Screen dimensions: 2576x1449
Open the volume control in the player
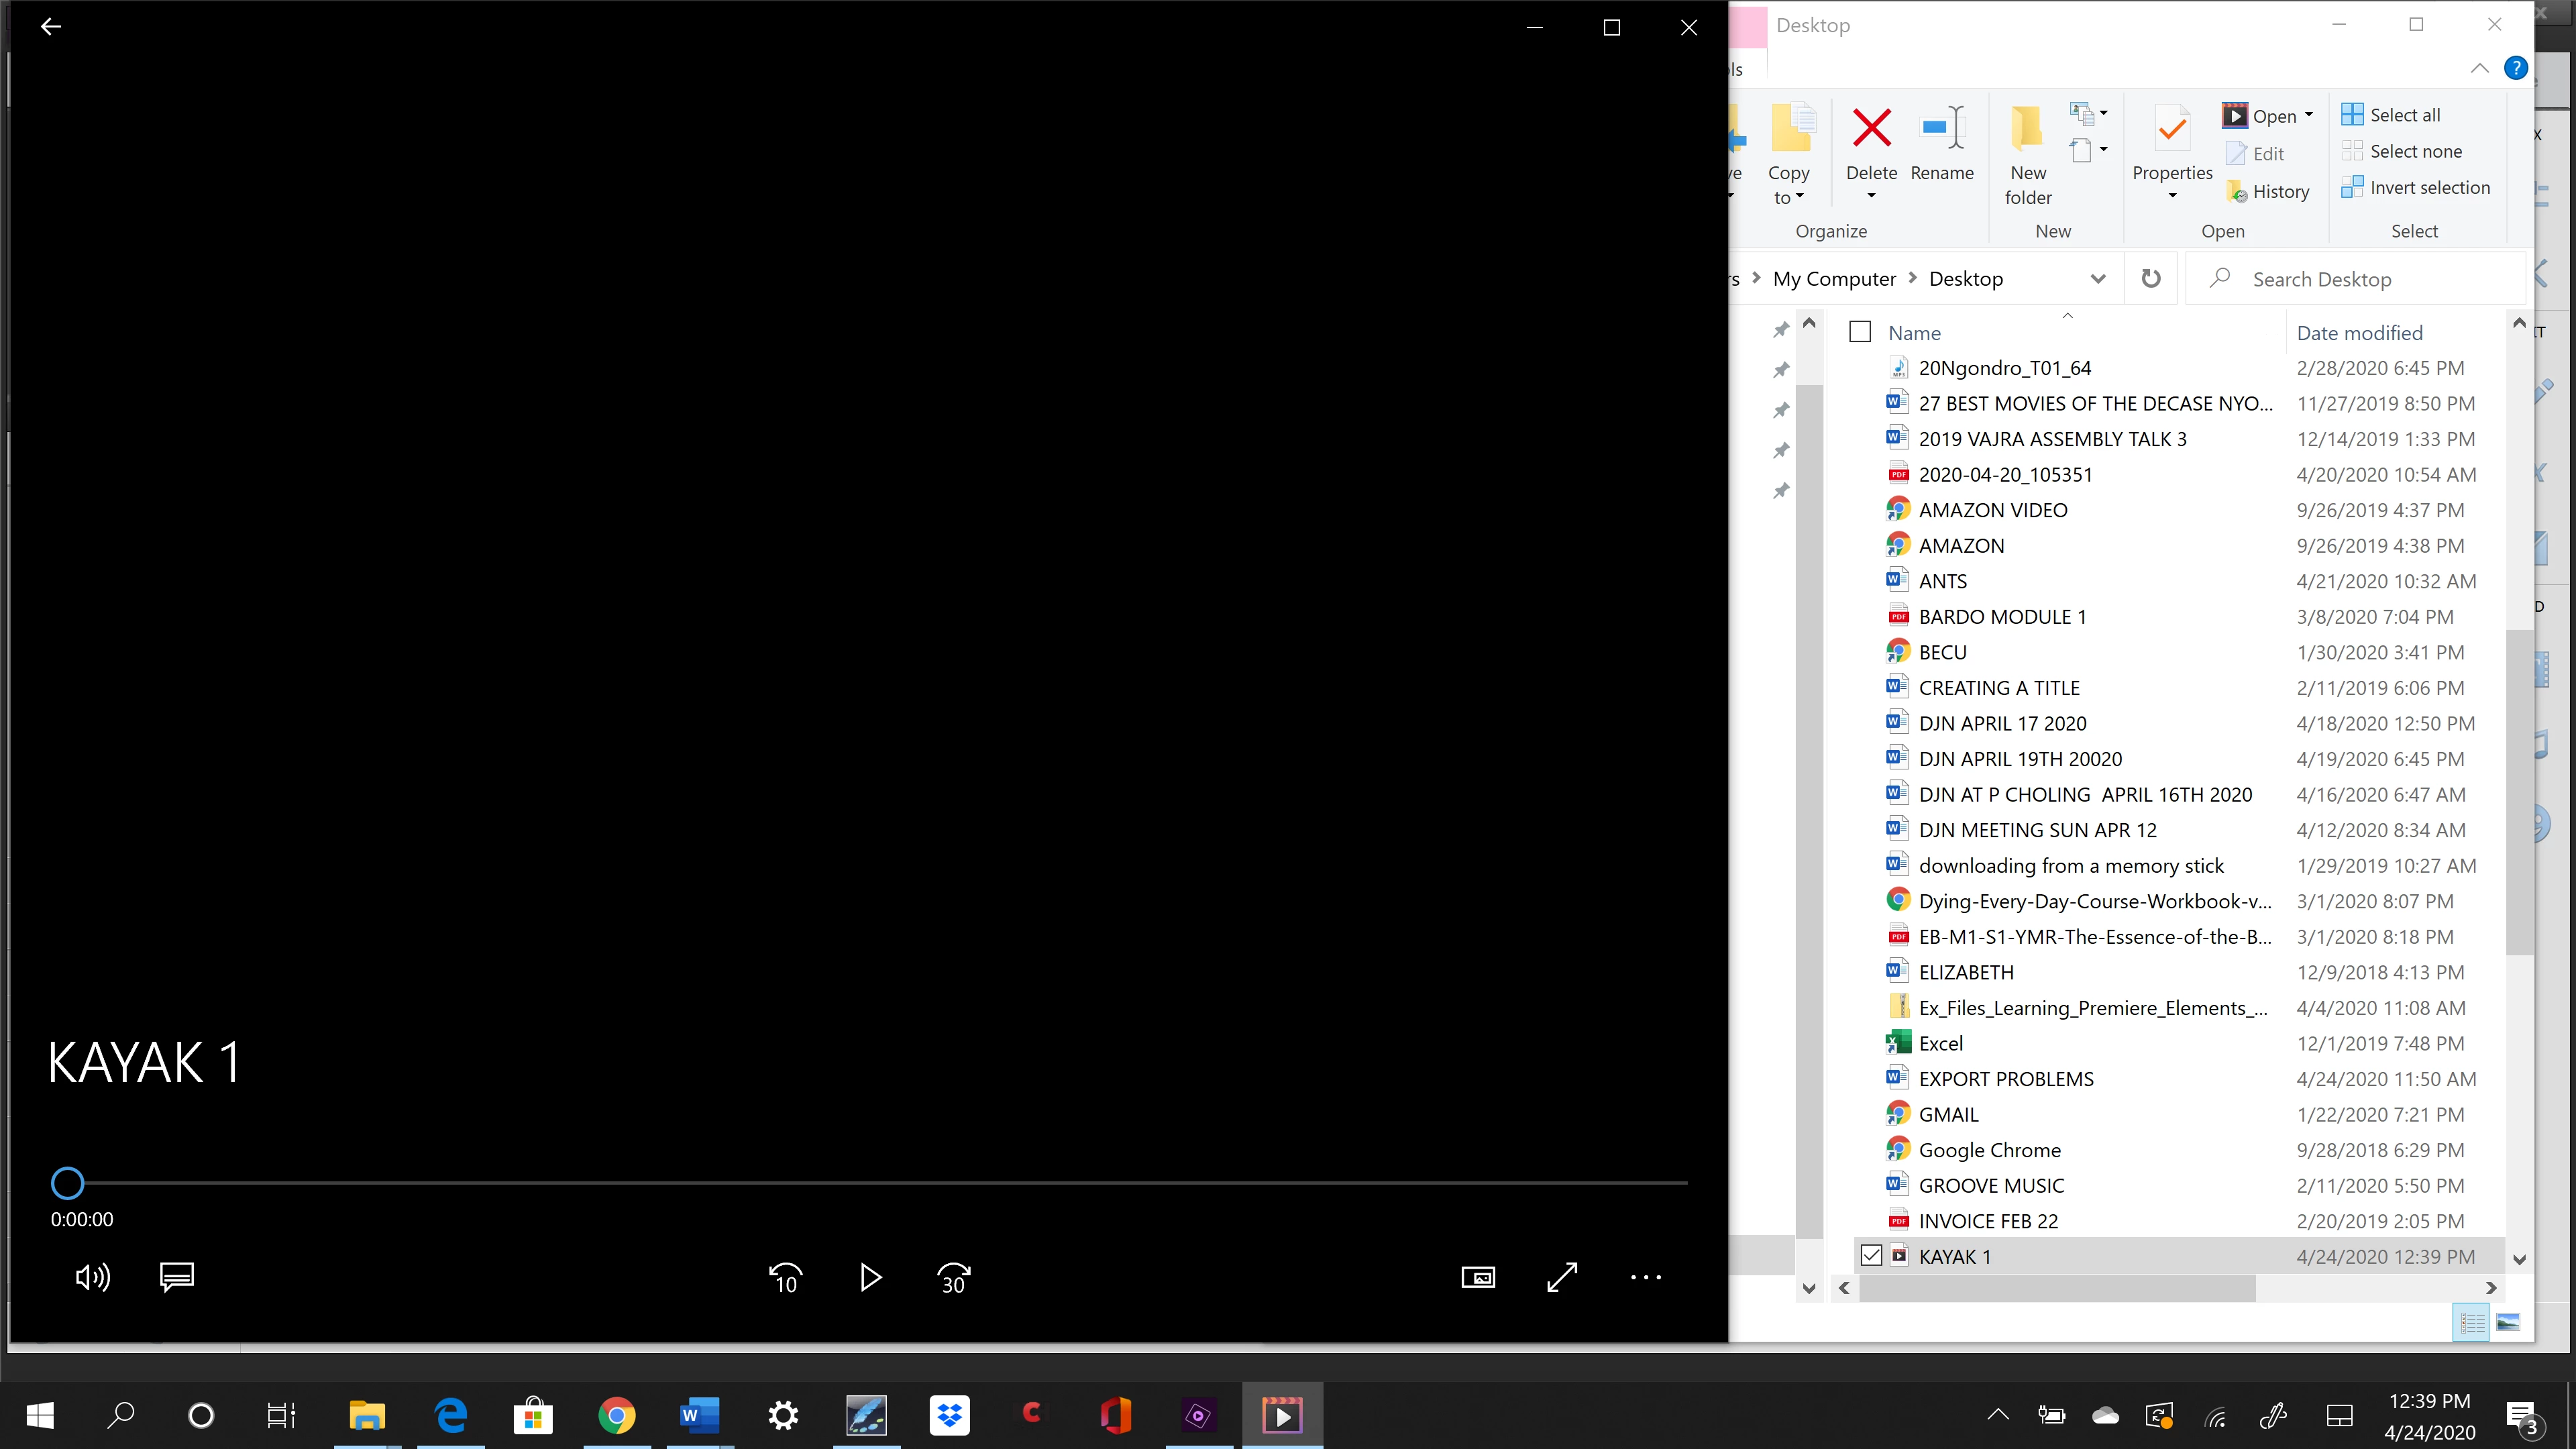tap(93, 1277)
